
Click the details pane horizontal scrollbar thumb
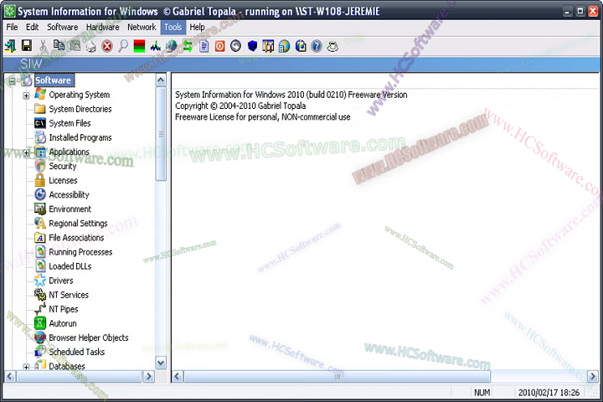coord(338,376)
